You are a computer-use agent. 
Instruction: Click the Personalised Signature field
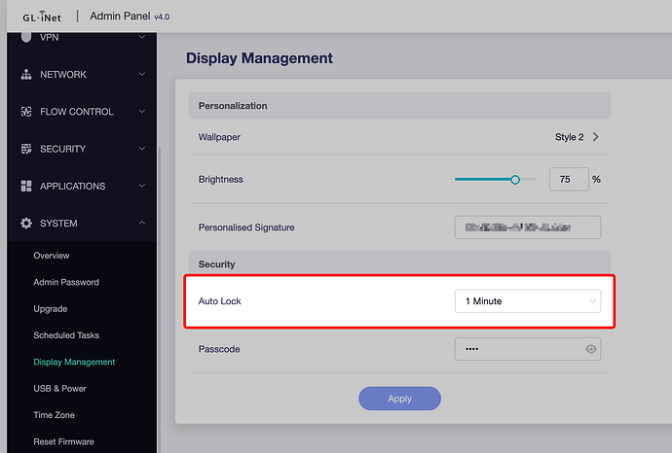[528, 227]
